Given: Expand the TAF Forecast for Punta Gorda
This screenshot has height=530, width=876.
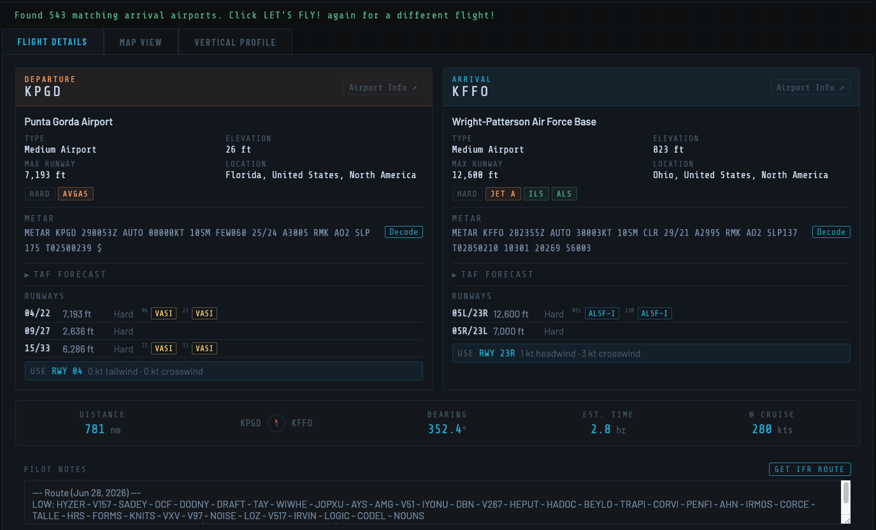Looking at the screenshot, I should (66, 275).
